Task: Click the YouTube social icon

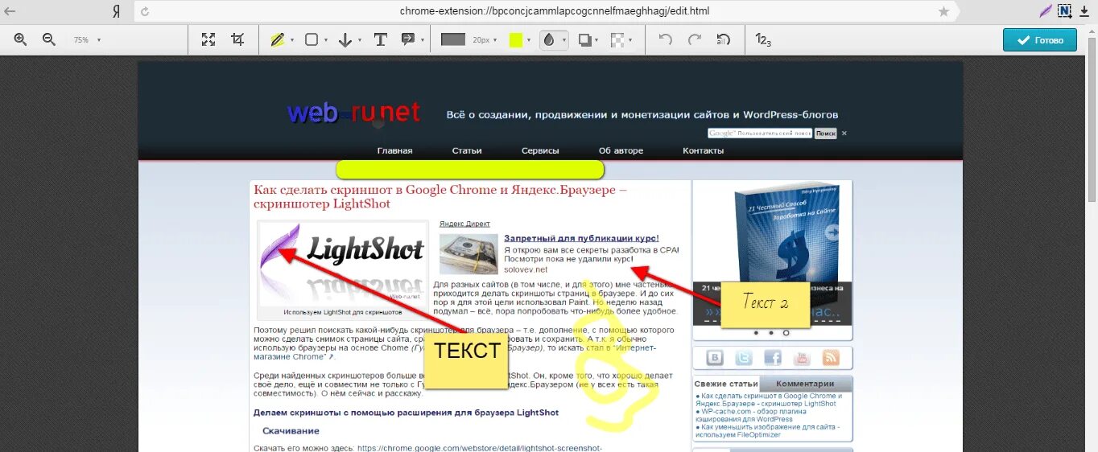Action: 802,358
